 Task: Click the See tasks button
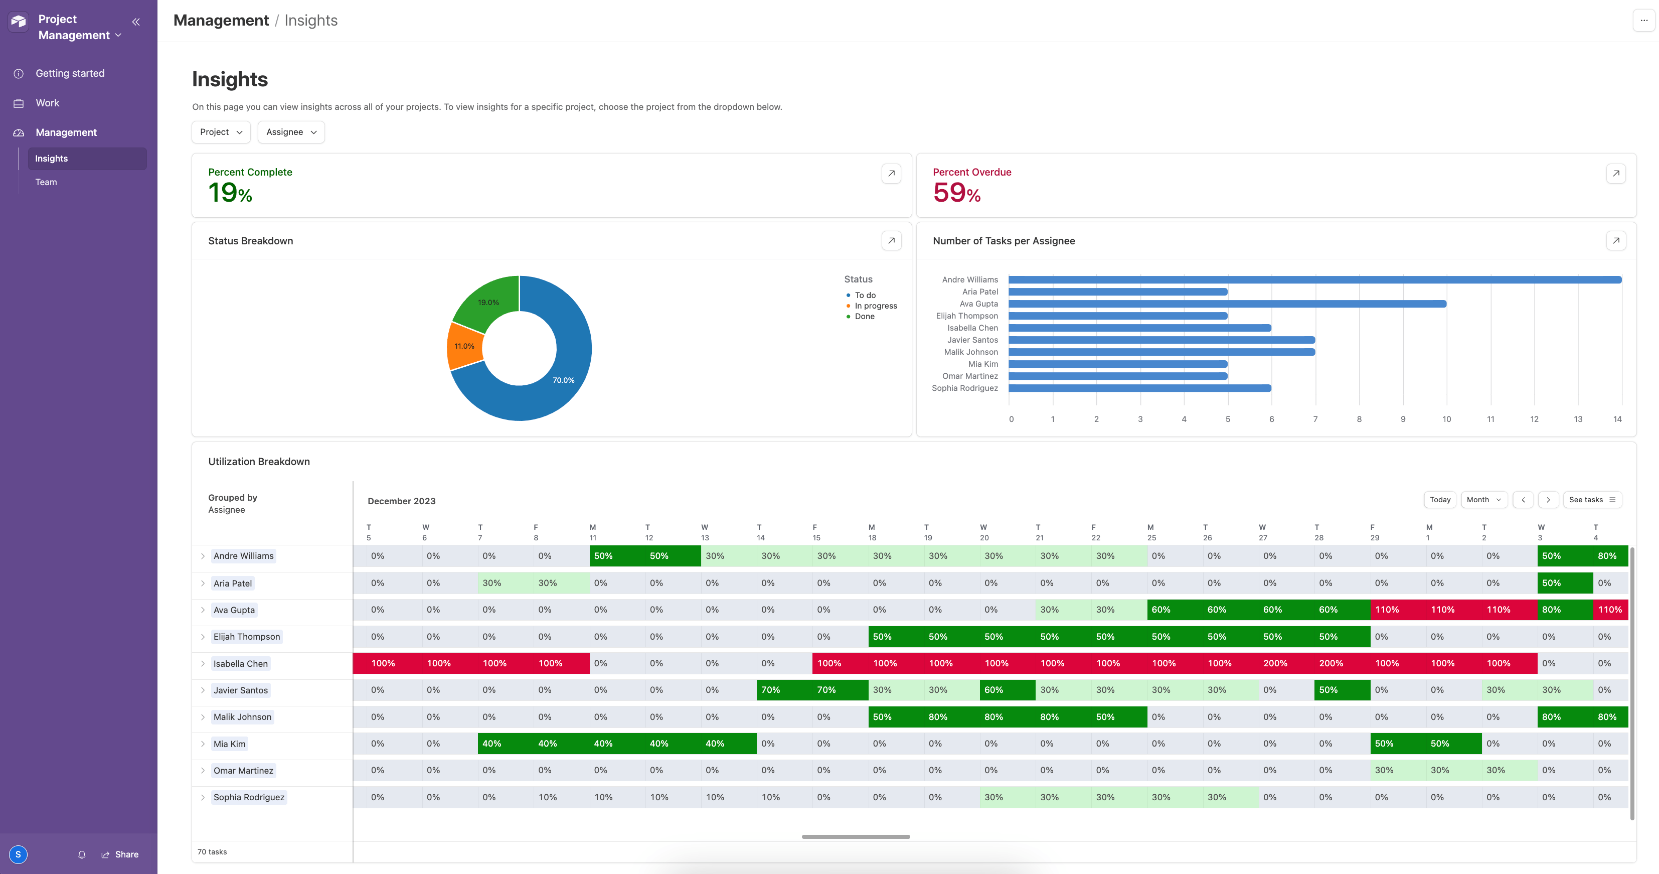[1592, 500]
